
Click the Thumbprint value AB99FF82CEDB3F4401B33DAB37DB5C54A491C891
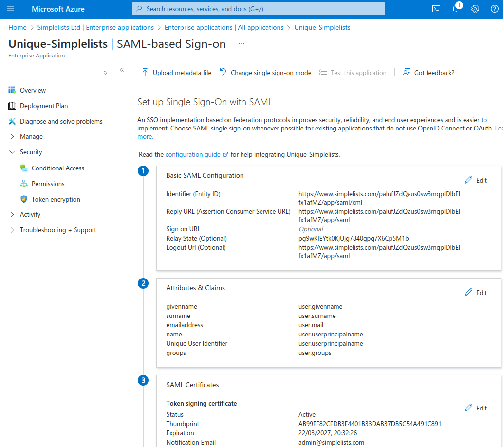pos(370,424)
